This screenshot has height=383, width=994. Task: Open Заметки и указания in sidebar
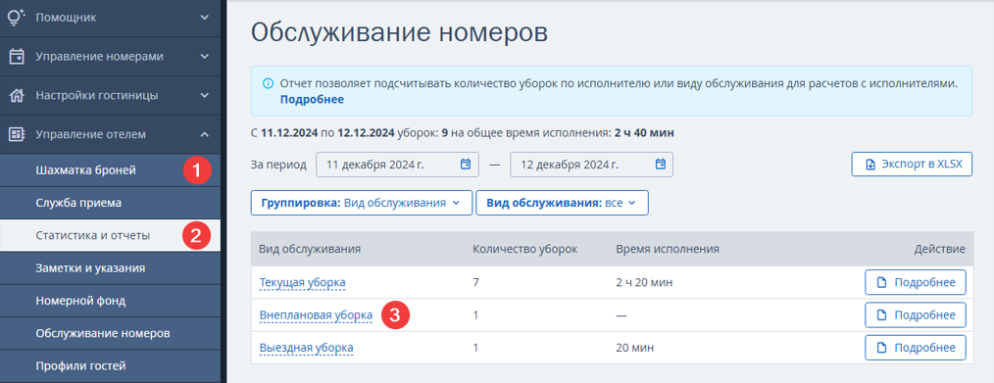pyautogui.click(x=111, y=268)
